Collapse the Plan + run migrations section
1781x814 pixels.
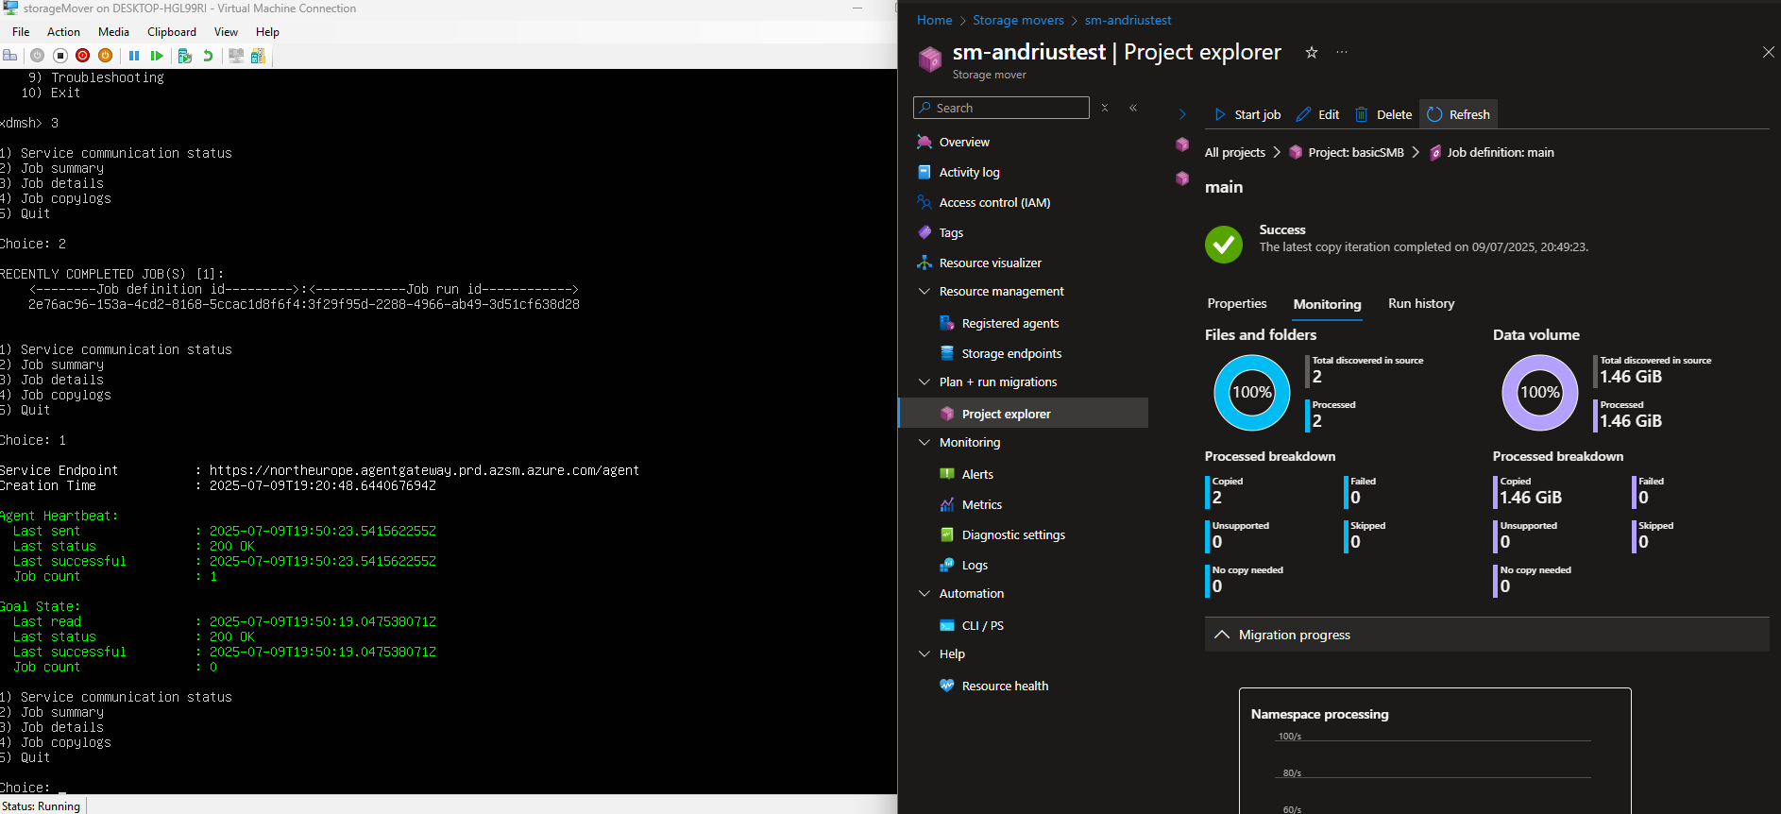924,382
